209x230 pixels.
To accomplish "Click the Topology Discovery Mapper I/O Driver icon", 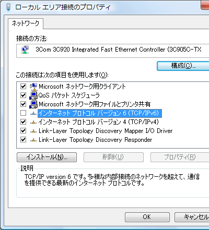I will point(33,131).
